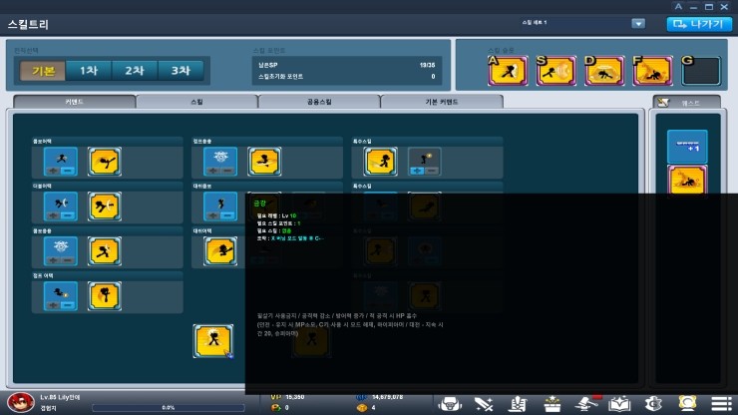738x415 pixels.
Task: Decrease 콤보어택 skill with its minus button
Action: pos(68,171)
